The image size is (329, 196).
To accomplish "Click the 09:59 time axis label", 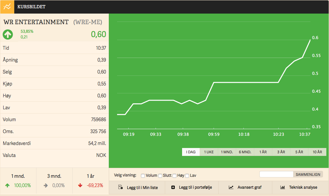I will (x=214, y=134).
